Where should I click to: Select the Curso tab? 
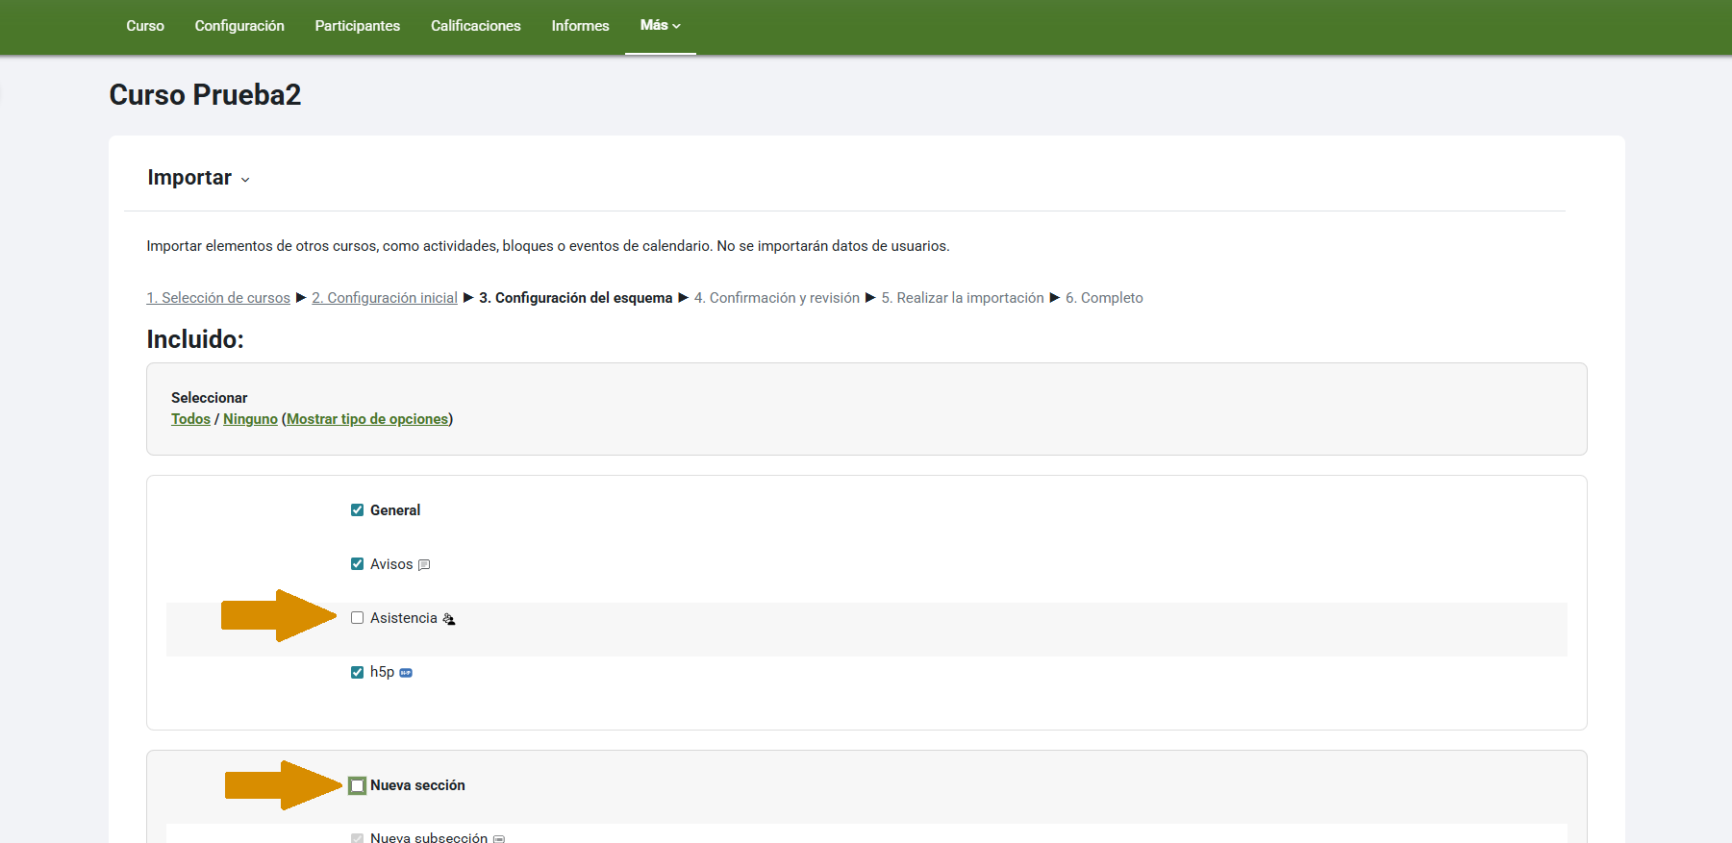[x=145, y=26]
